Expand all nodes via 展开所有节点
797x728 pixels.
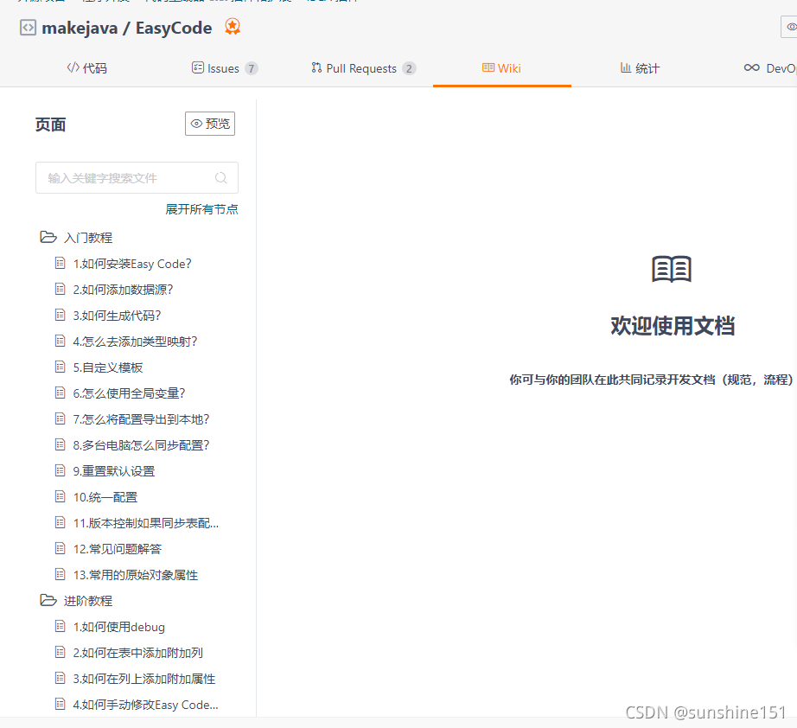click(201, 208)
